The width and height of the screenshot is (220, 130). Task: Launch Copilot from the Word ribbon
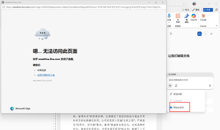pos(194,17)
